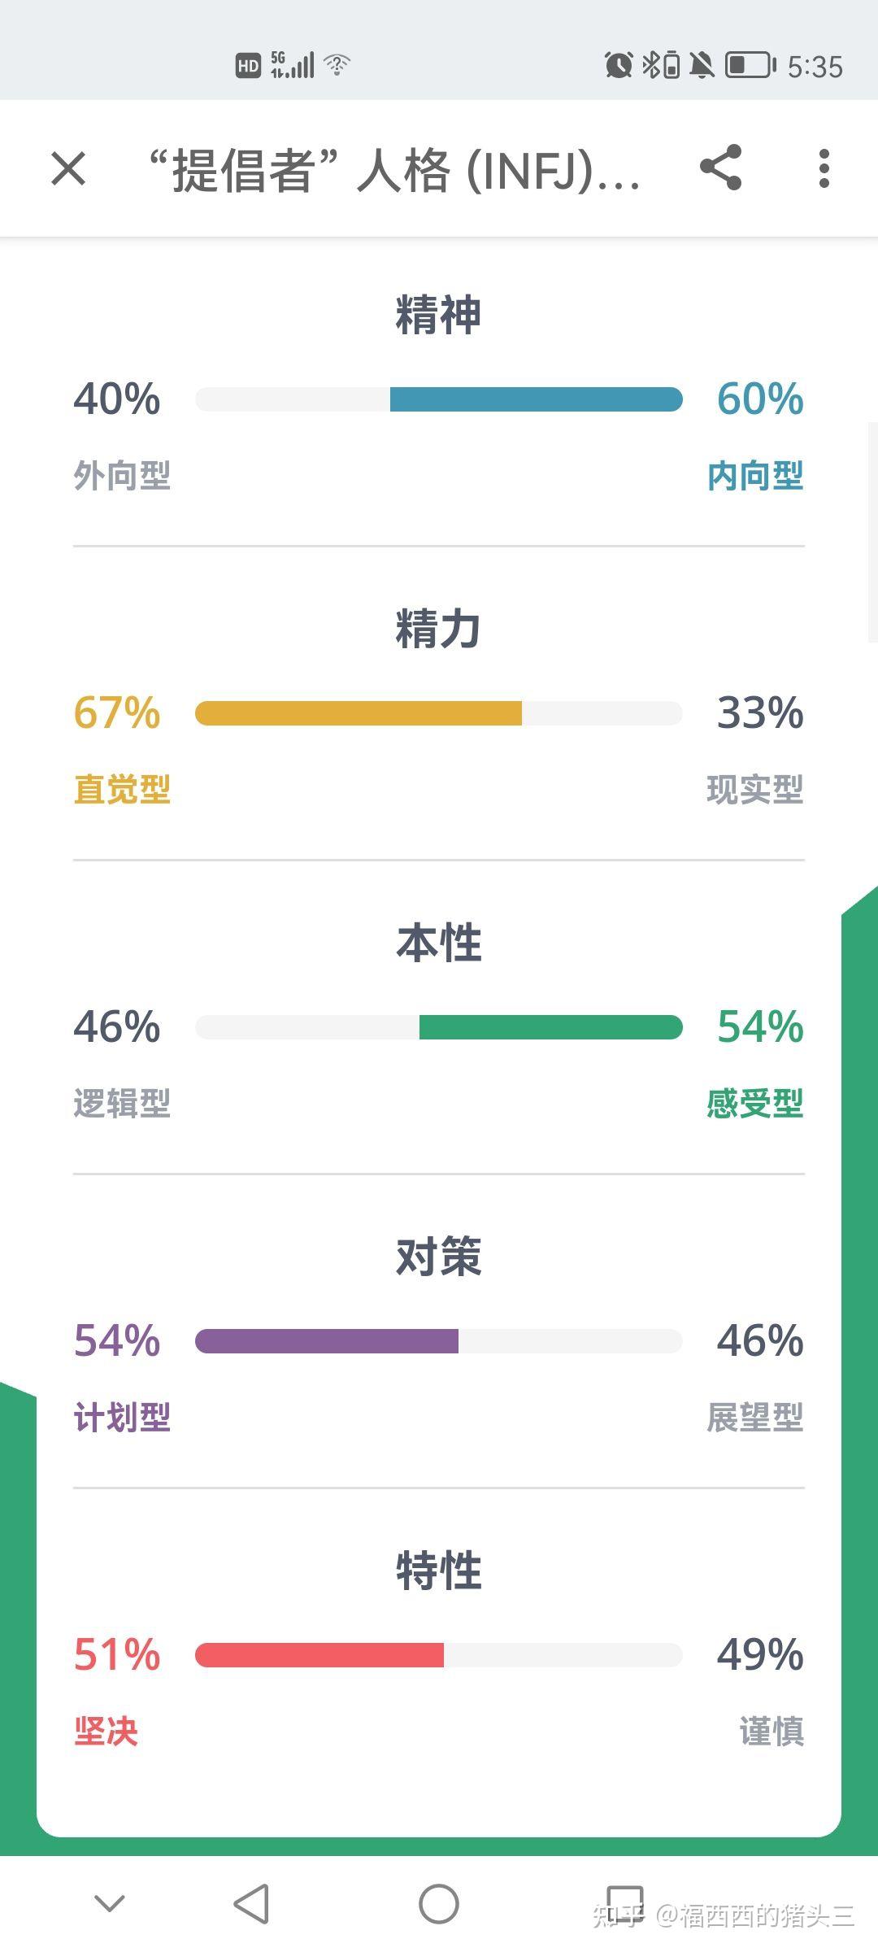
Task: Click the red 特性 assertive bar
Action: point(319,1655)
